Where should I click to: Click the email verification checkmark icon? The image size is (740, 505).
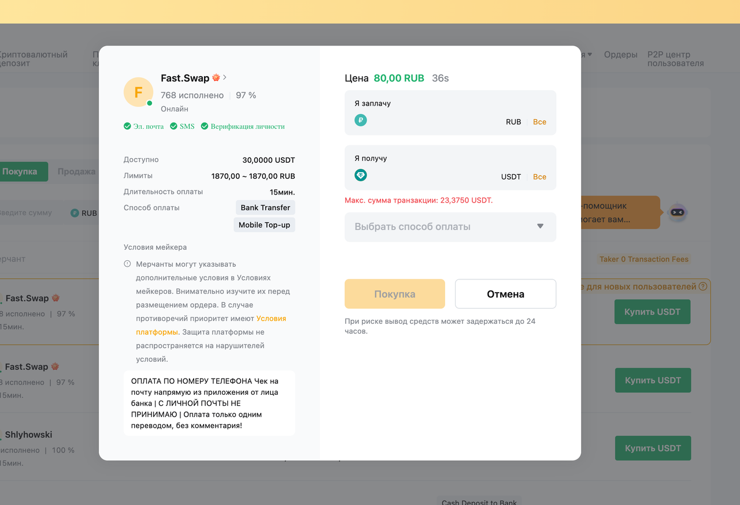click(128, 126)
